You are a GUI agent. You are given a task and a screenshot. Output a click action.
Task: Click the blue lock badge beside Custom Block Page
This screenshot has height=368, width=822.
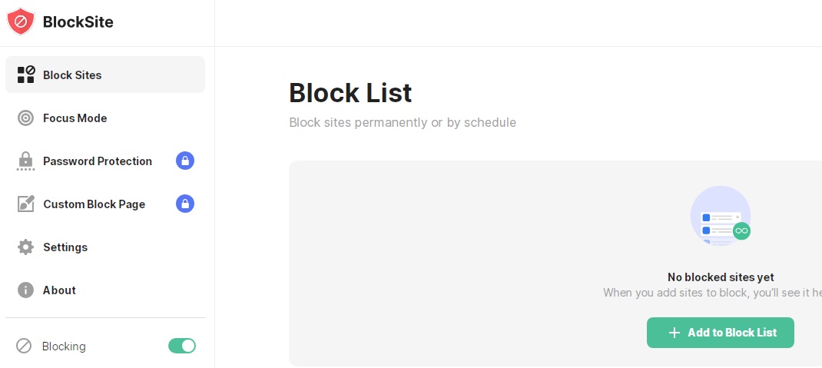(x=185, y=204)
